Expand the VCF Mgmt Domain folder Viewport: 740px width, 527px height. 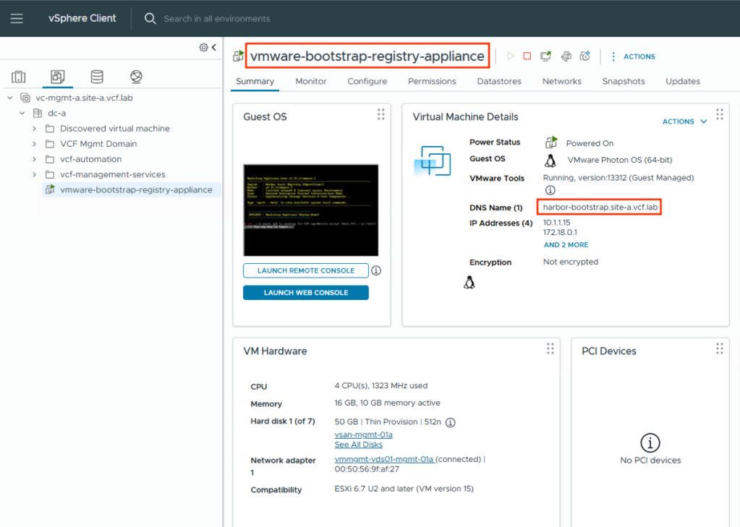[35, 144]
